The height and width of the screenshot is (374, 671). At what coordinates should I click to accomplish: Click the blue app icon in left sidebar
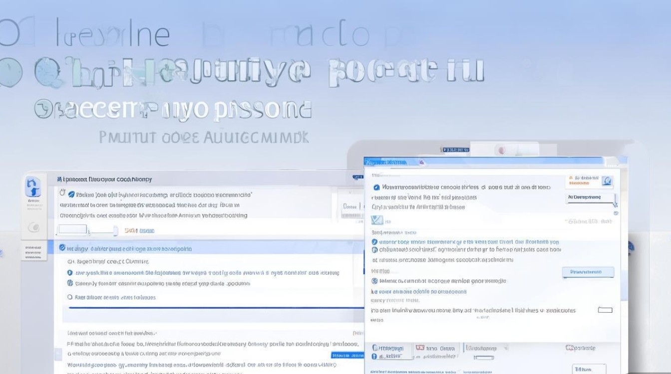[33, 188]
